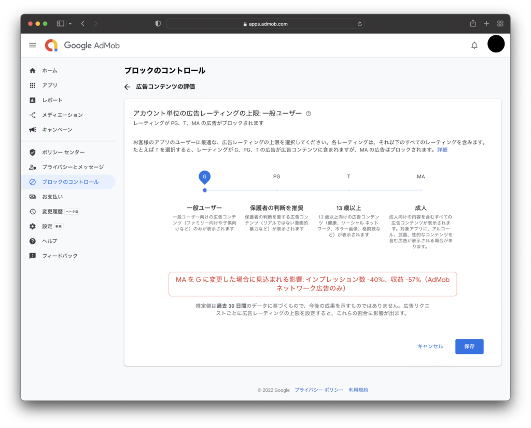Click the Safari share icon
Screen dimensions: 531x428
pyautogui.click(x=473, y=23)
